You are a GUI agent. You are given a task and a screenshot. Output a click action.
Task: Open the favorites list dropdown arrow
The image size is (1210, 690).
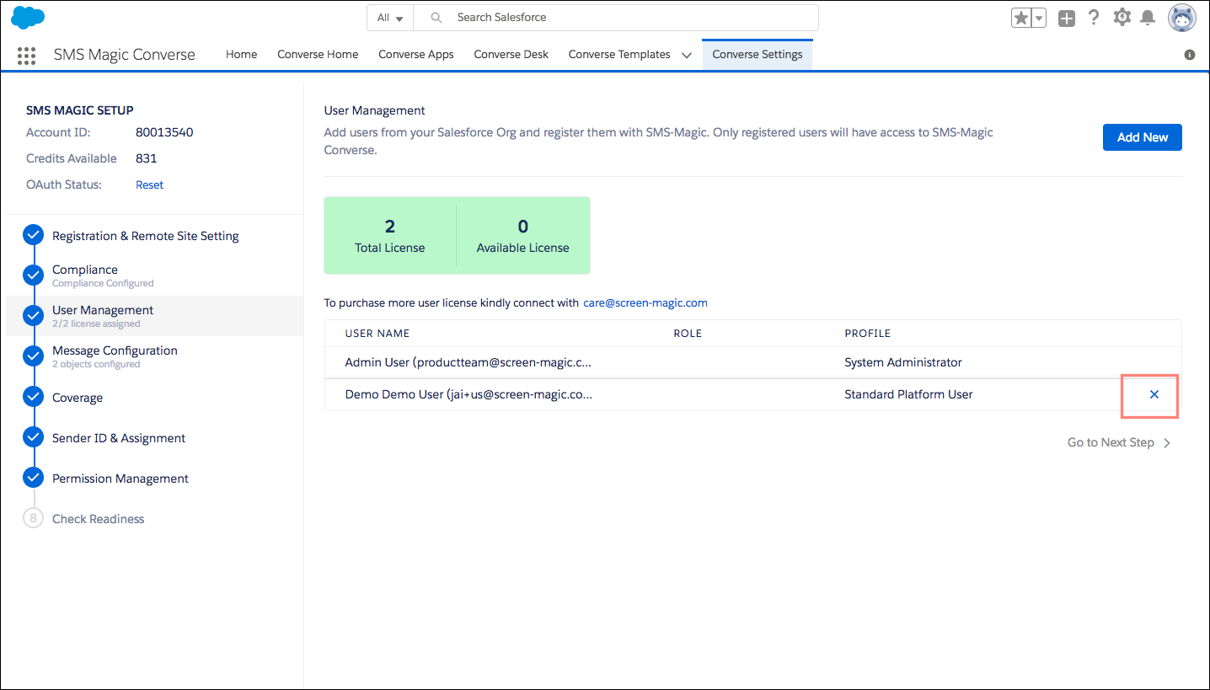[x=1039, y=18]
